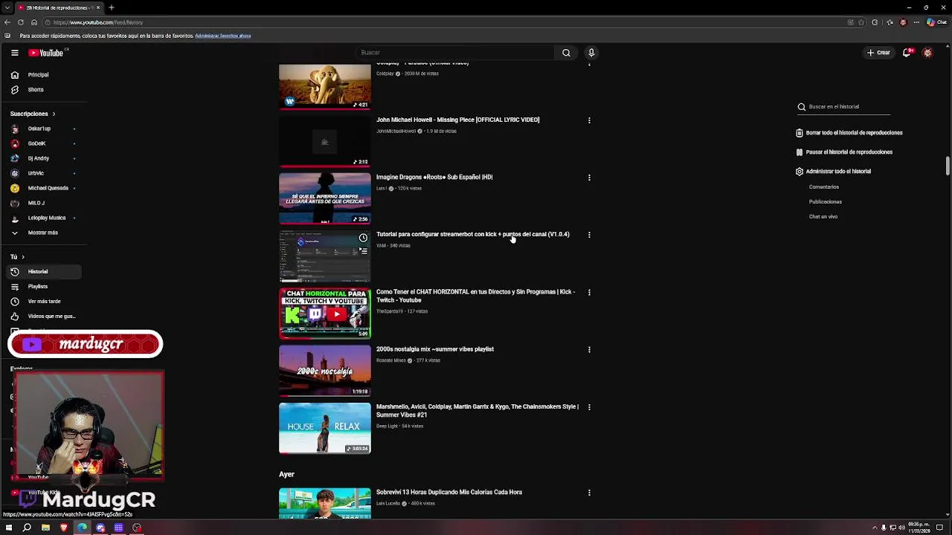The width and height of the screenshot is (952, 535).
Task: Click Pausar el historial de reproducciones
Action: tap(844, 152)
